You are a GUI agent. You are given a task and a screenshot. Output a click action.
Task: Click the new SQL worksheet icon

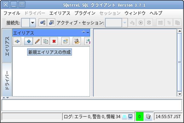click(x=160, y=23)
